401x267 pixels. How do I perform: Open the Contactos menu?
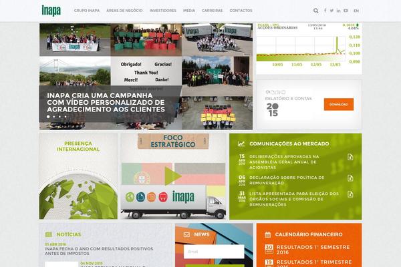pos(241,11)
